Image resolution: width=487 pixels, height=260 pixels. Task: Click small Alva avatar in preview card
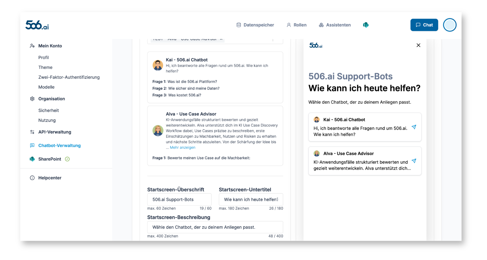click(317, 153)
